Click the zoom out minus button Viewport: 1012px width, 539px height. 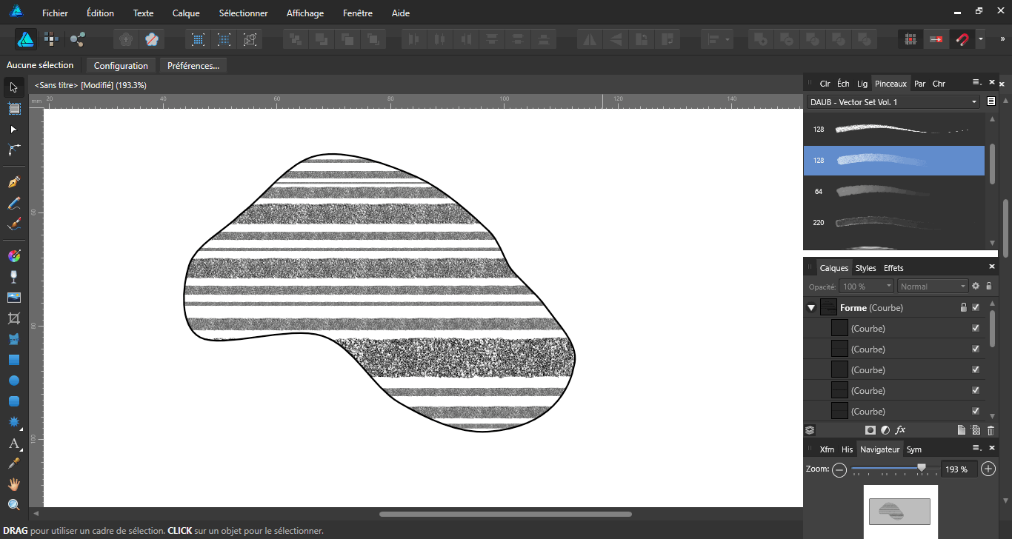click(x=839, y=469)
